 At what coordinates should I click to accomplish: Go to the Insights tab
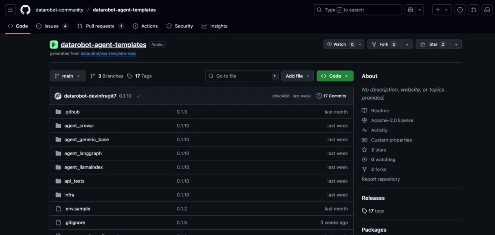point(215,26)
